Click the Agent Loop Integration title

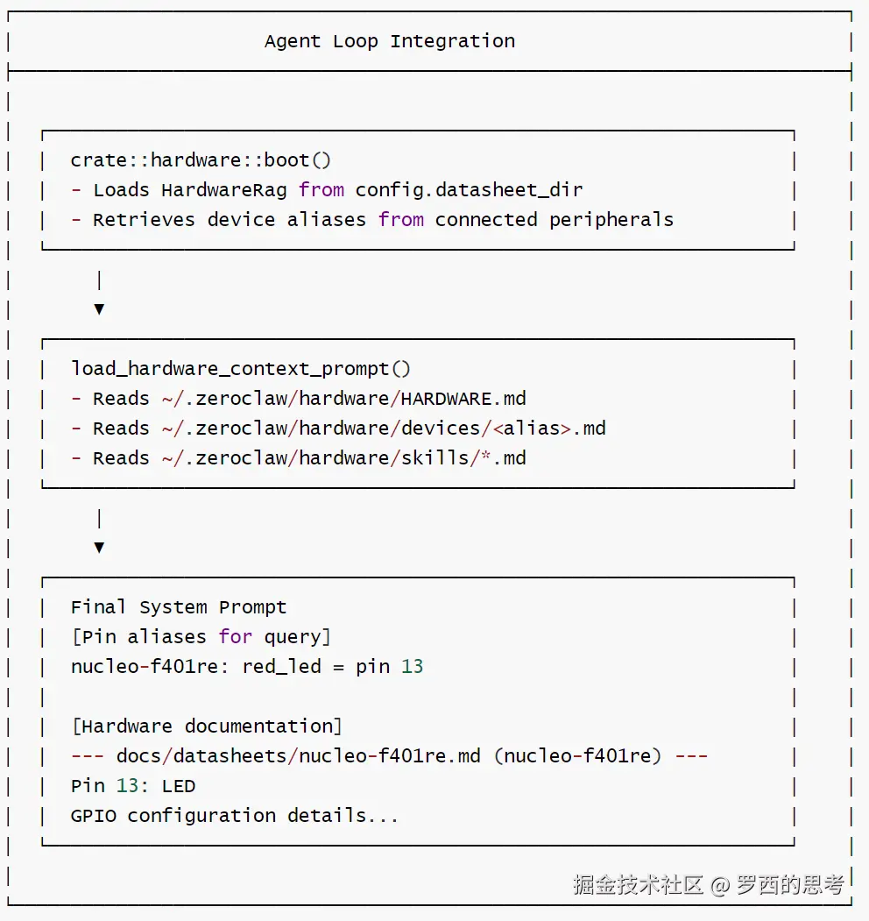point(389,41)
